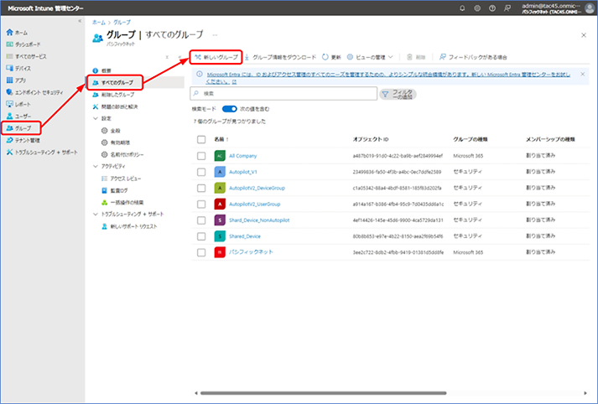Open 一括操作の結果 item
This screenshot has height=404, width=598.
pyautogui.click(x=122, y=202)
